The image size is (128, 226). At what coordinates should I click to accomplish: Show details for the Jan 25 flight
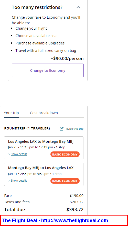pos(19,154)
